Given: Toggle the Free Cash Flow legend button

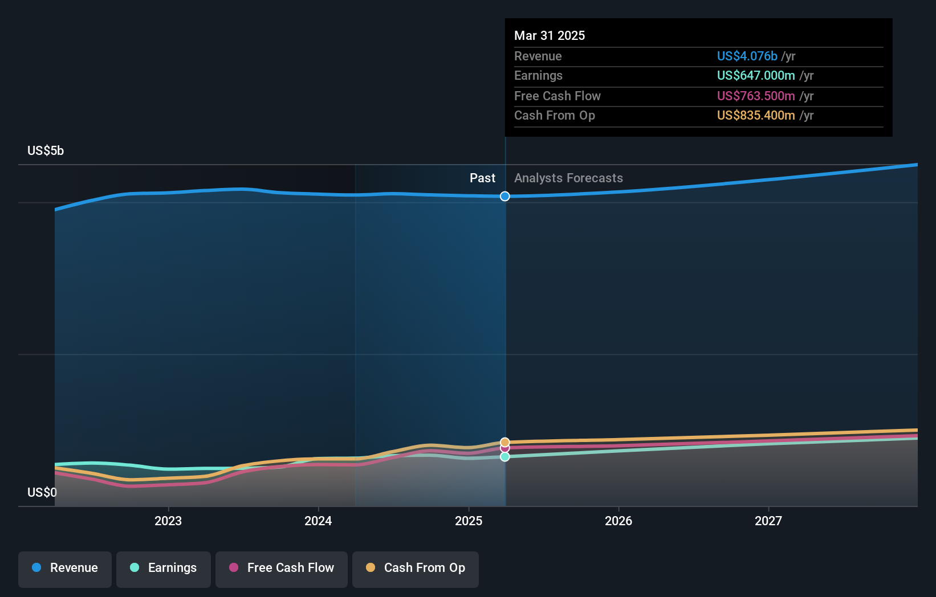Looking at the screenshot, I should click(282, 569).
